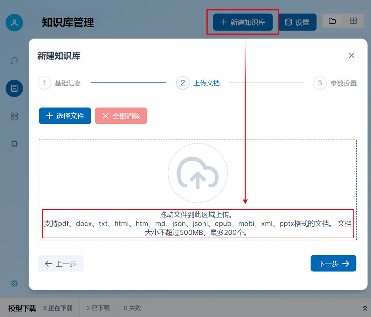Click the 全部清除 button to clear files

click(121, 115)
